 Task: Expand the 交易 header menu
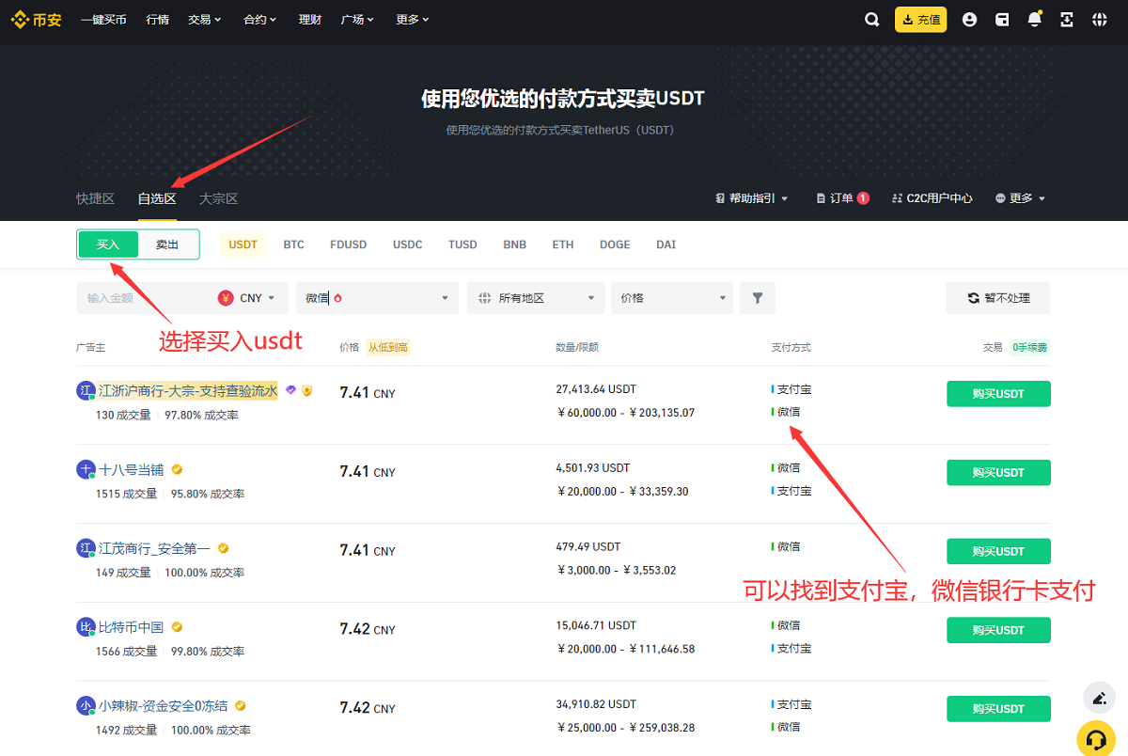click(204, 20)
